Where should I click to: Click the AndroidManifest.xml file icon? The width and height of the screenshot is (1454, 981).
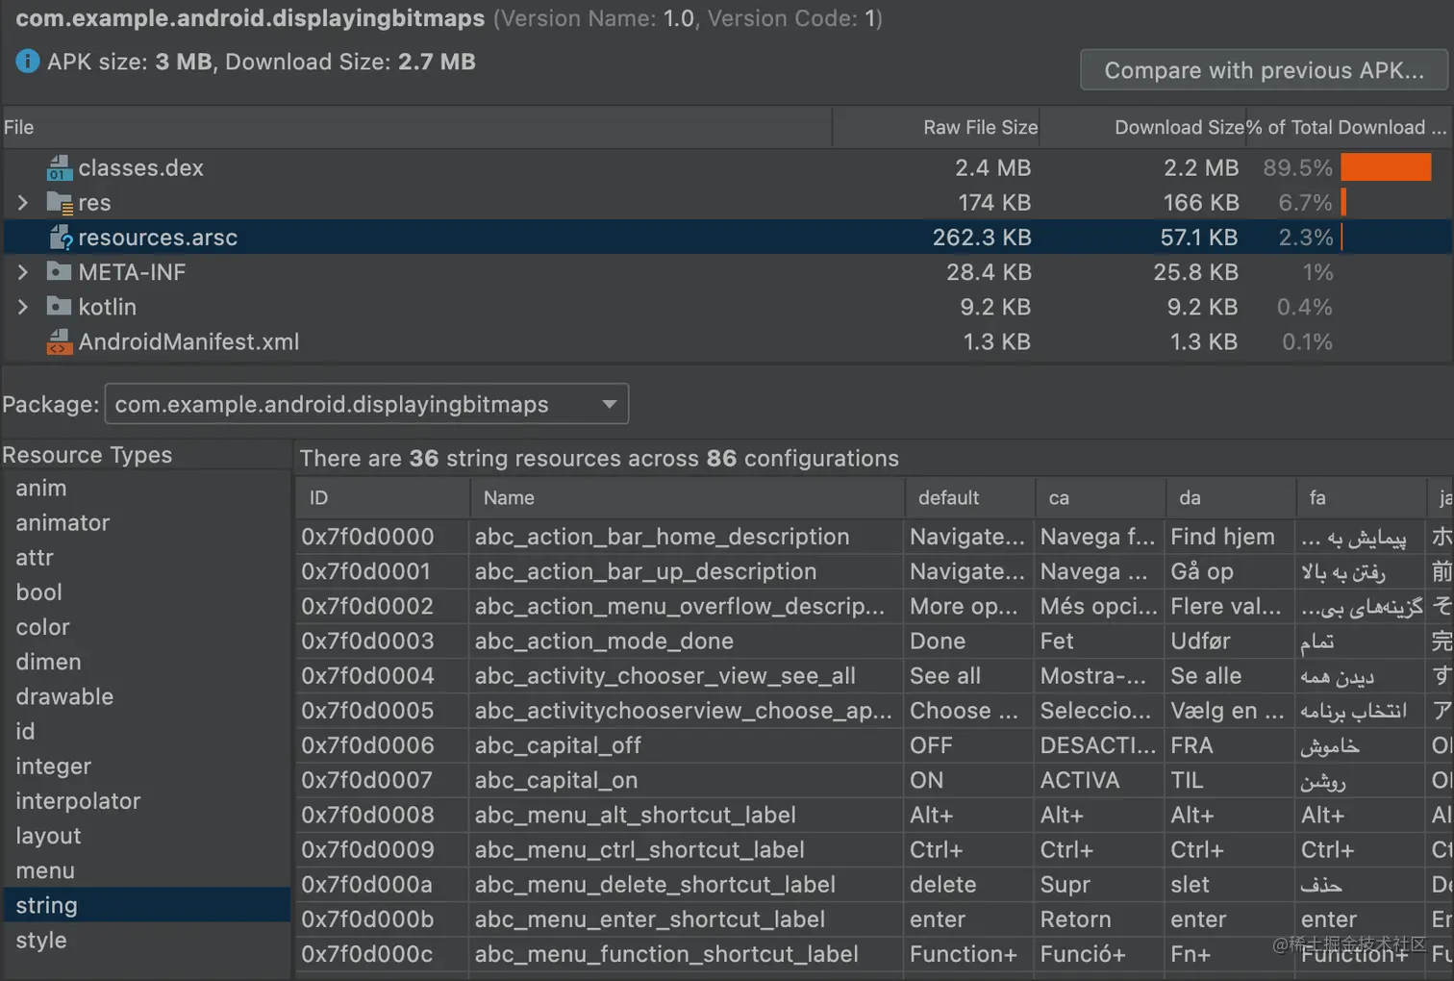[x=60, y=341]
